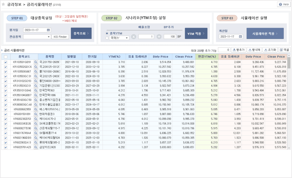Viewport: 292px width, 178px height.
Task: Click the scrollbar down arrow of table
Action: pyautogui.click(x=289, y=148)
